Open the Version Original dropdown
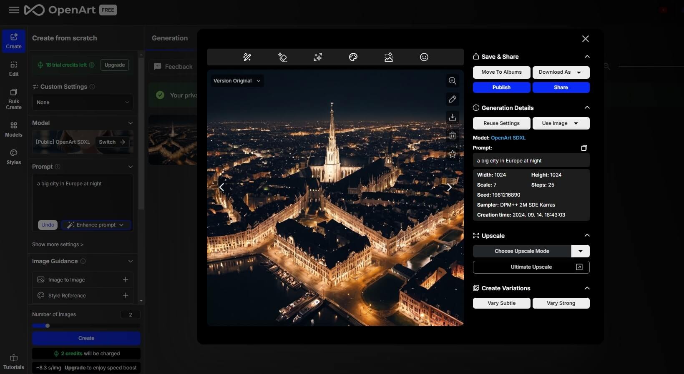The width and height of the screenshot is (684, 374). (236, 81)
